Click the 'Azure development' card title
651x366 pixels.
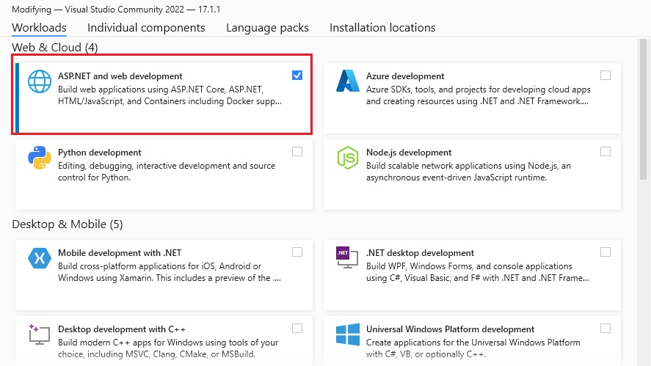[x=405, y=76]
